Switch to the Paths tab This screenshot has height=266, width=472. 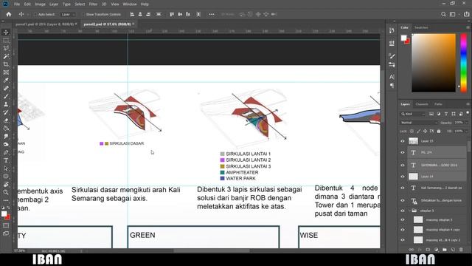tap(438, 104)
